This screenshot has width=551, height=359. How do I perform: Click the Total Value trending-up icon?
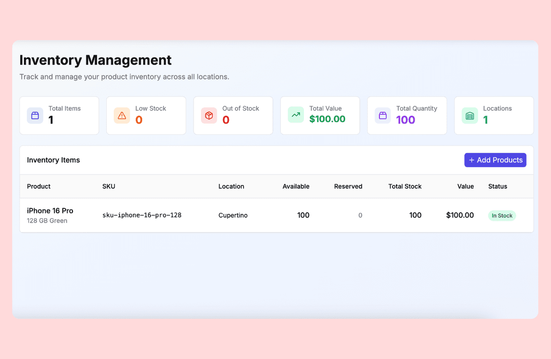[296, 115]
